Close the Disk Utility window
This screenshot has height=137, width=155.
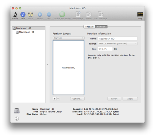pos(13,8)
